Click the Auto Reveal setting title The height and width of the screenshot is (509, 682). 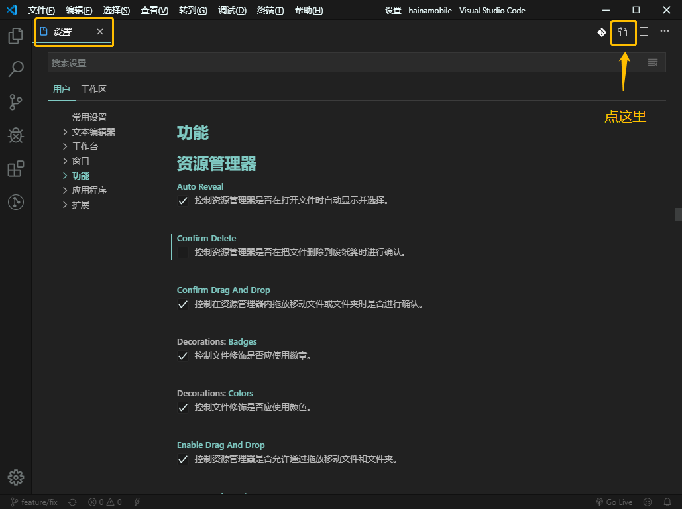200,187
